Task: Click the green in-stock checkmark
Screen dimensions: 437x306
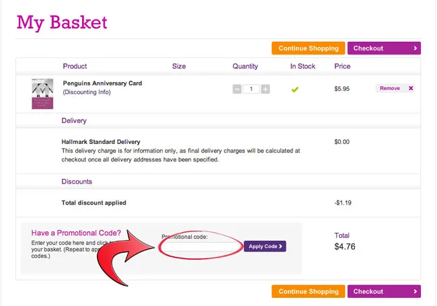Action: coord(294,89)
